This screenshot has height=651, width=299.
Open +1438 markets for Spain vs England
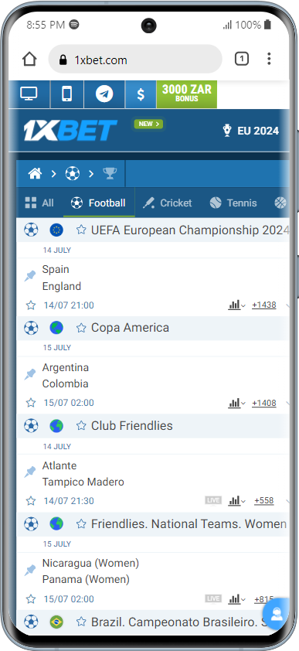(264, 305)
